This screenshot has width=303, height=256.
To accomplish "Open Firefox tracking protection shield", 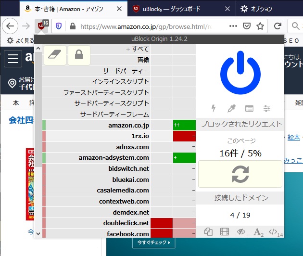I will (59, 26).
